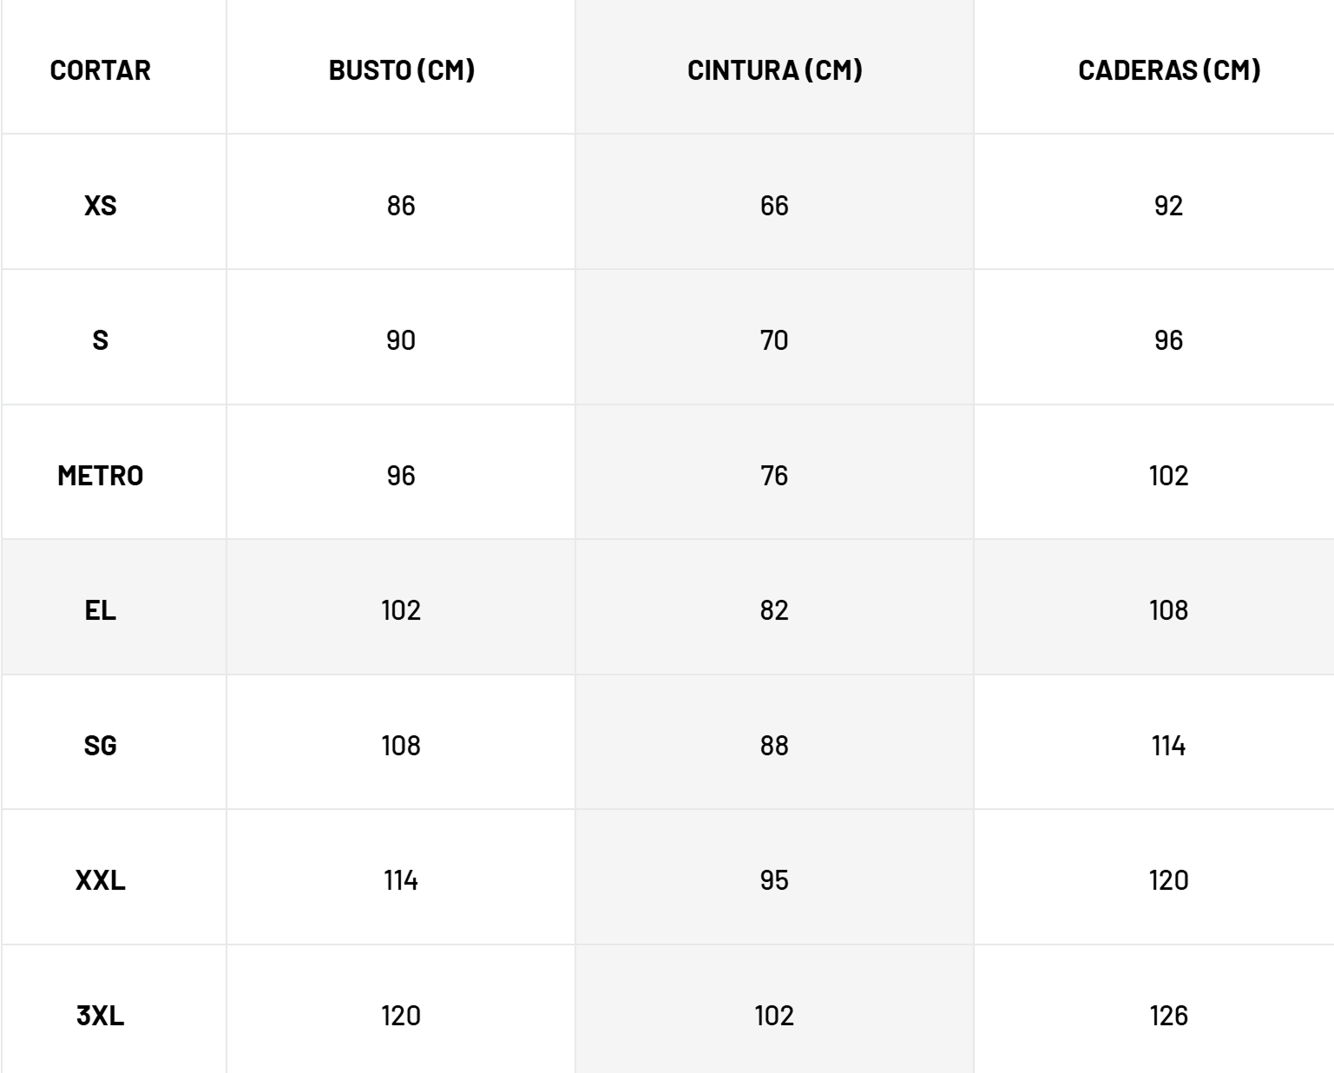The image size is (1334, 1073).
Task: Select the XXL size row label
Action: click(100, 880)
